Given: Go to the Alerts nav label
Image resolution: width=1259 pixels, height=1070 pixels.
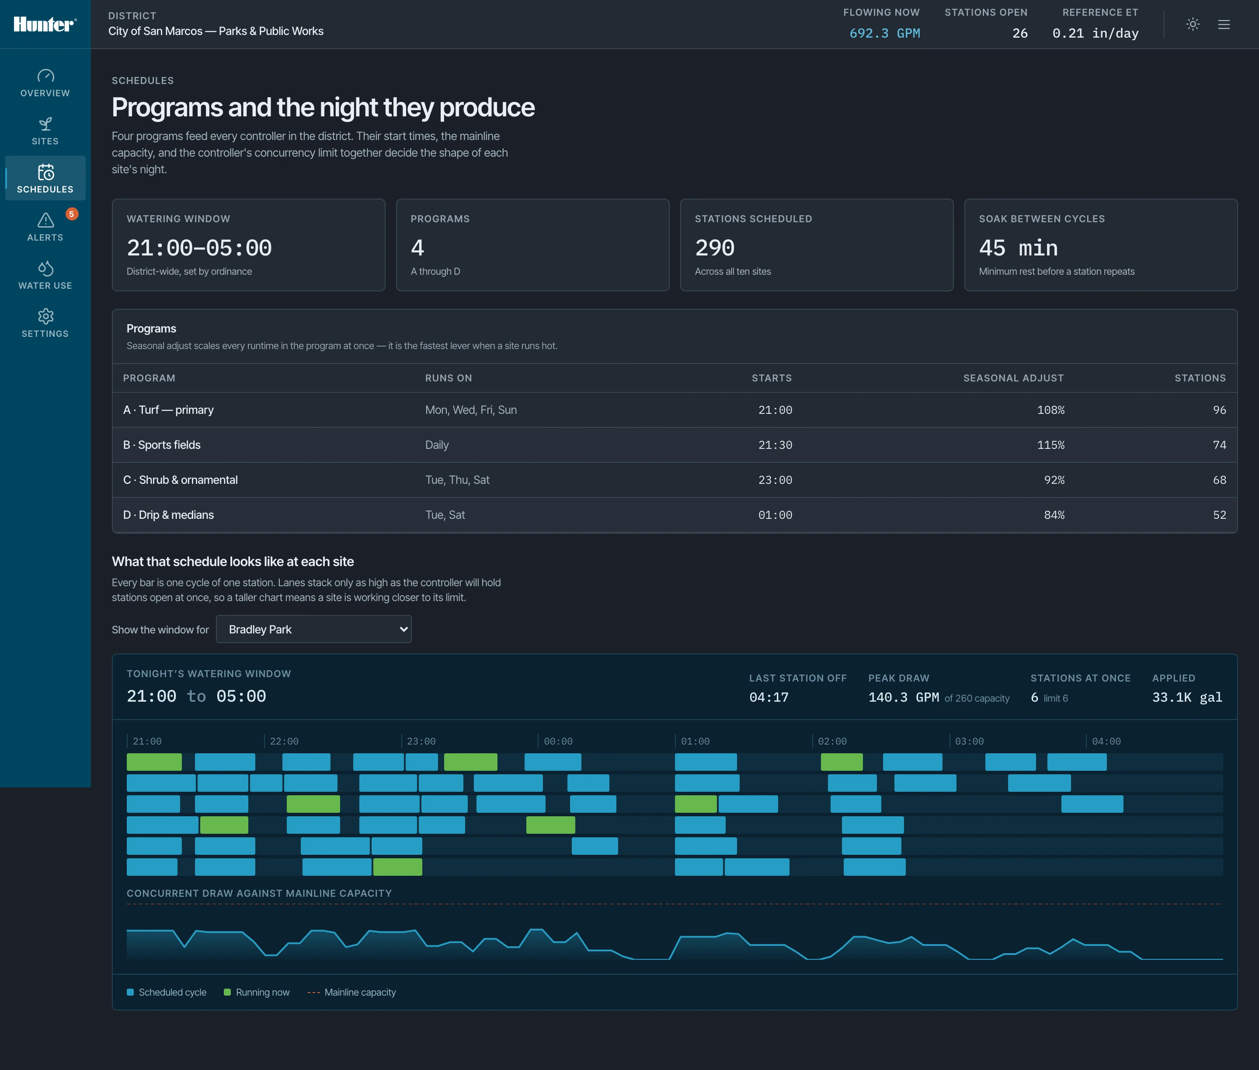Looking at the screenshot, I should pos(45,237).
